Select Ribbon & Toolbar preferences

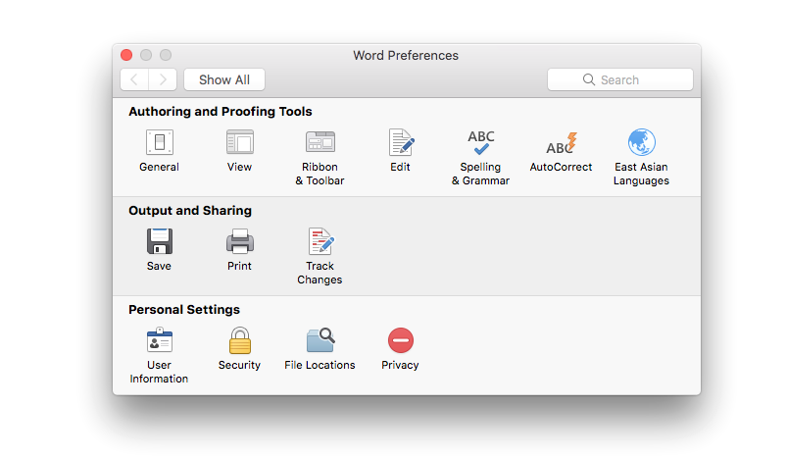coord(320,143)
